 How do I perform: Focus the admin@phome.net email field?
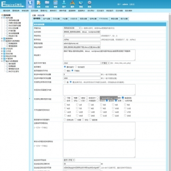point(82,43)
